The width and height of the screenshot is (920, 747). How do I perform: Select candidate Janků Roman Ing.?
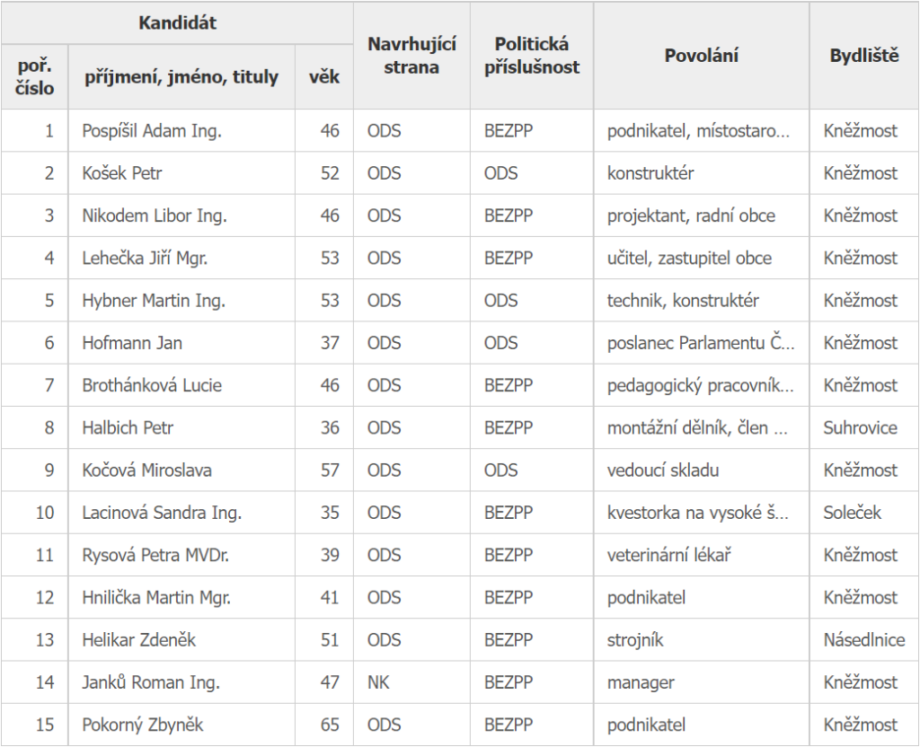pyautogui.click(x=151, y=682)
